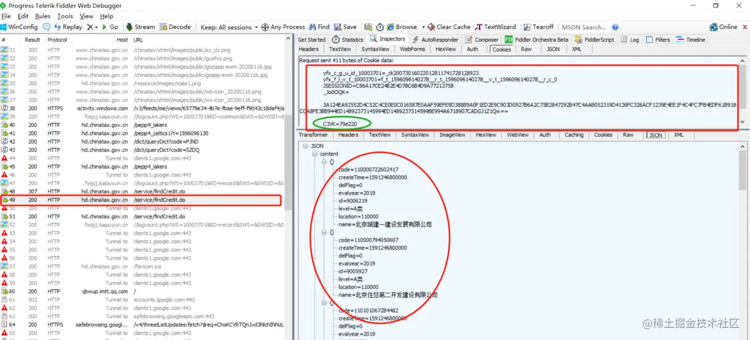Click the camera screenshot icon
The height and width of the screenshot is (340, 750).
tap(368, 27)
